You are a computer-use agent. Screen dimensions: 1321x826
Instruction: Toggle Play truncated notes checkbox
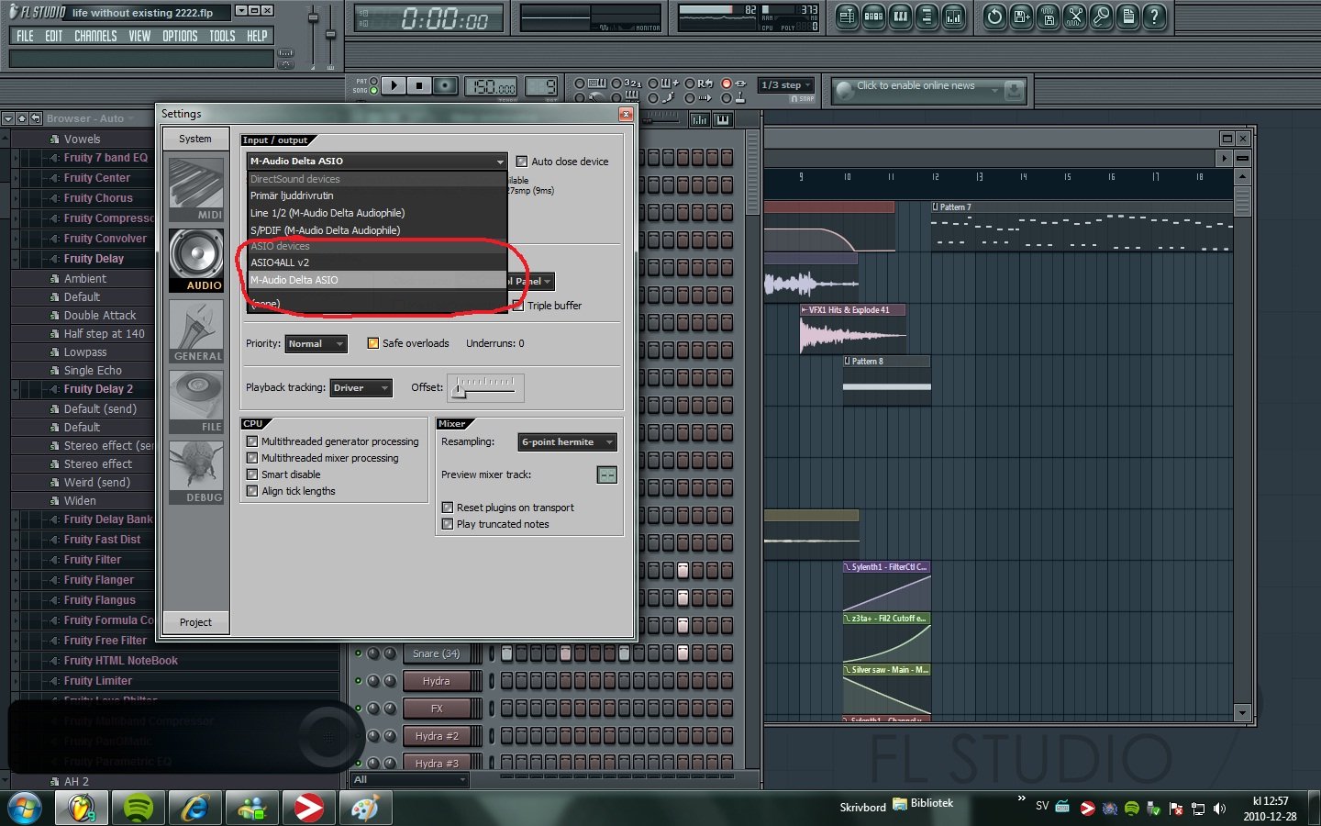pyautogui.click(x=448, y=524)
